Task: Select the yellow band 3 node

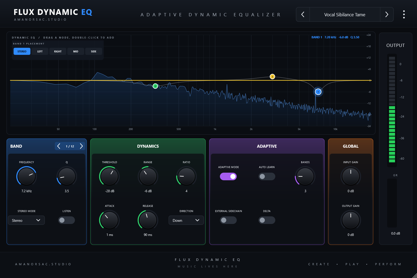Action: click(x=272, y=77)
